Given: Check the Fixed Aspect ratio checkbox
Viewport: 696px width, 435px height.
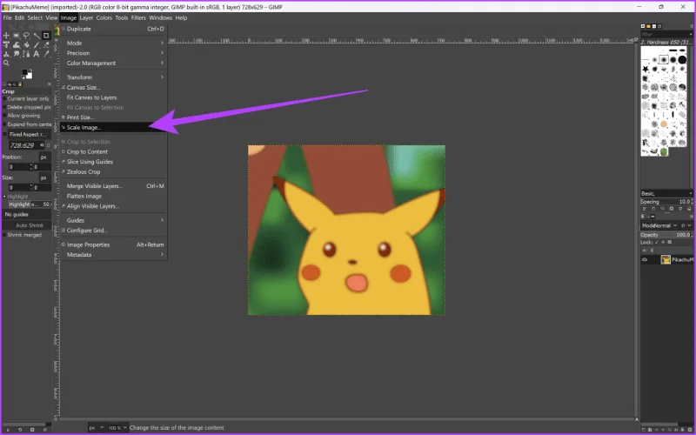Looking at the screenshot, I should click(5, 134).
